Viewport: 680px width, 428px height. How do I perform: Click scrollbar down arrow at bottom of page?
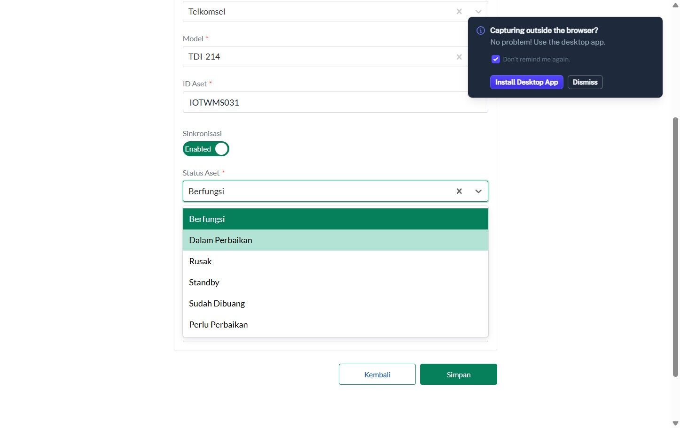point(676,423)
